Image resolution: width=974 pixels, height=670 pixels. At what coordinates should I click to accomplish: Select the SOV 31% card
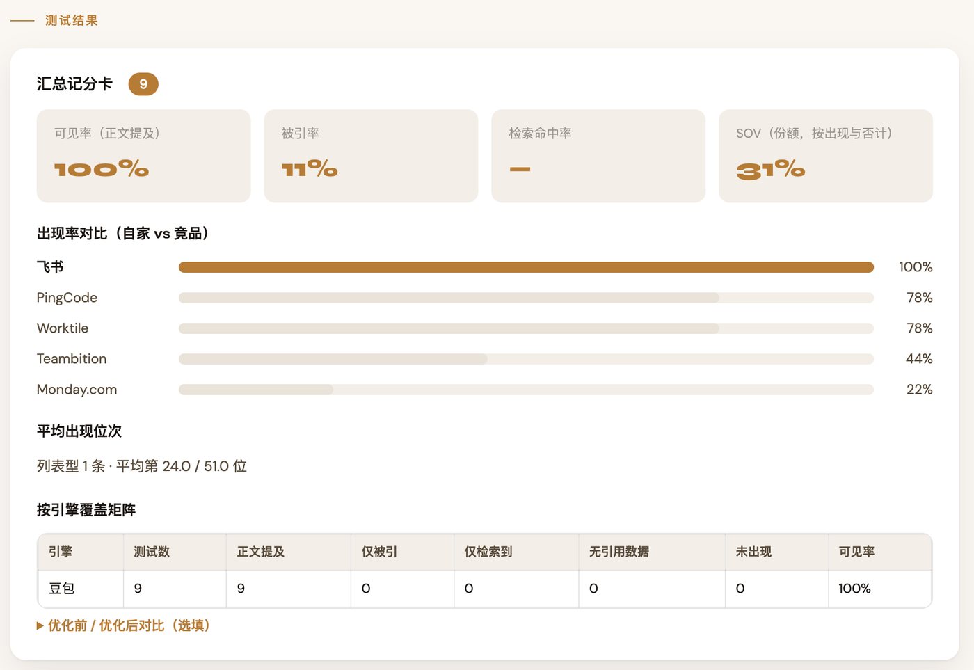(x=826, y=156)
